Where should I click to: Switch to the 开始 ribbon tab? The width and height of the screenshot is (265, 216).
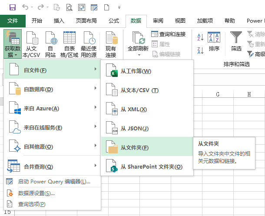click(36, 21)
